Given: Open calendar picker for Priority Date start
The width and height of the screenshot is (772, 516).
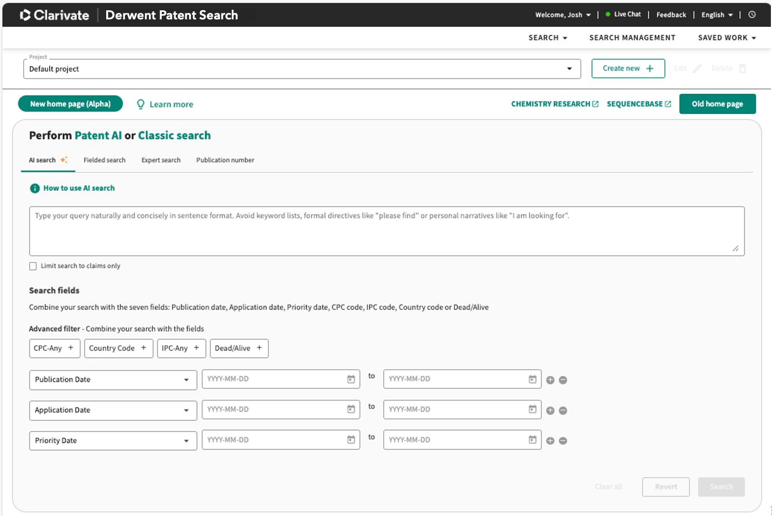Looking at the screenshot, I should click(x=351, y=440).
